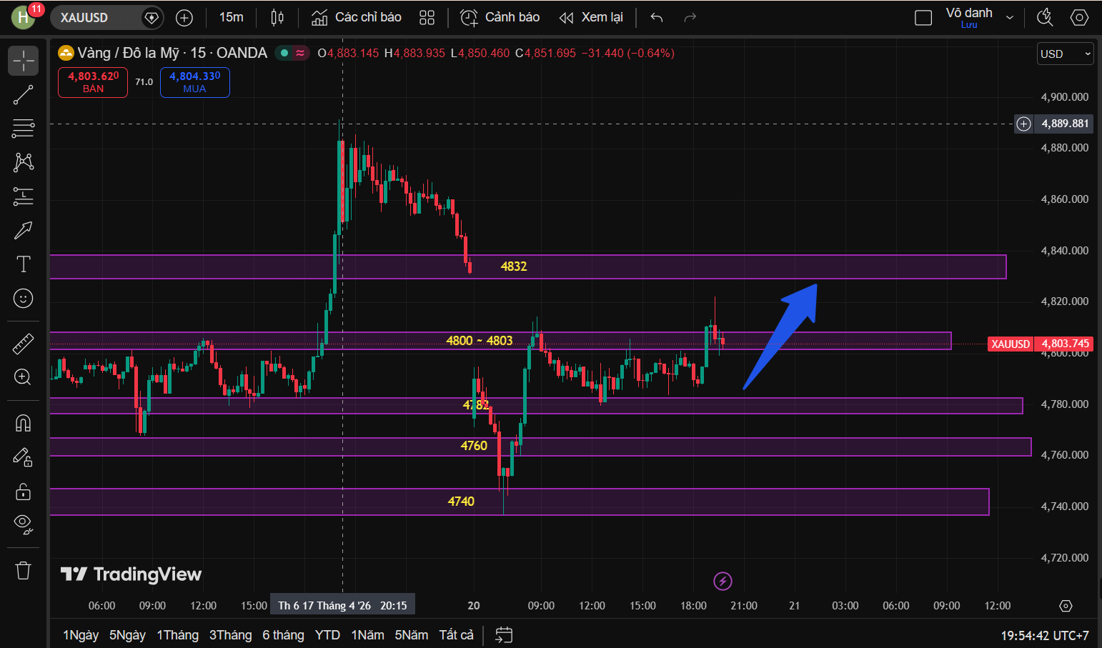The image size is (1102, 648).
Task: Select the 3Tháng date range
Action: click(230, 635)
